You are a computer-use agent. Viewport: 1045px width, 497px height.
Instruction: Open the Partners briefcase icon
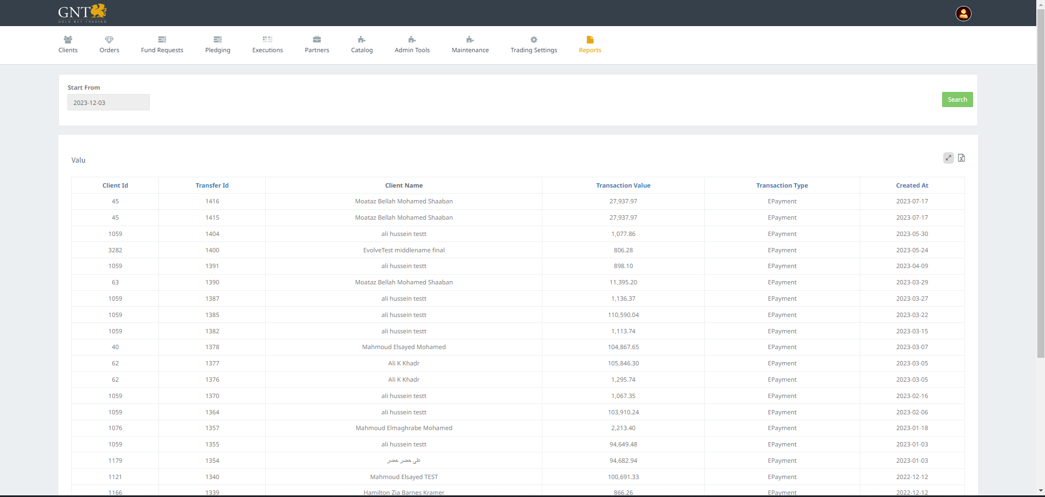tap(317, 40)
